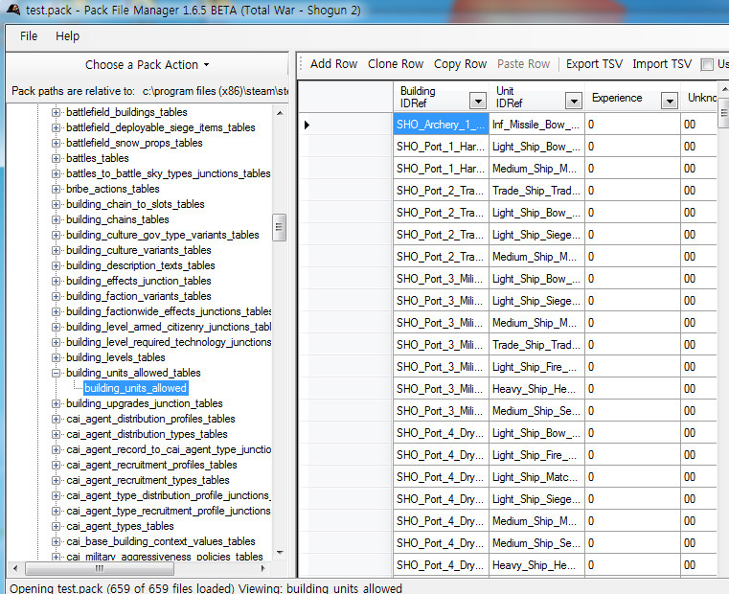The image size is (729, 594).
Task: Open the File menu
Action: click(x=29, y=36)
